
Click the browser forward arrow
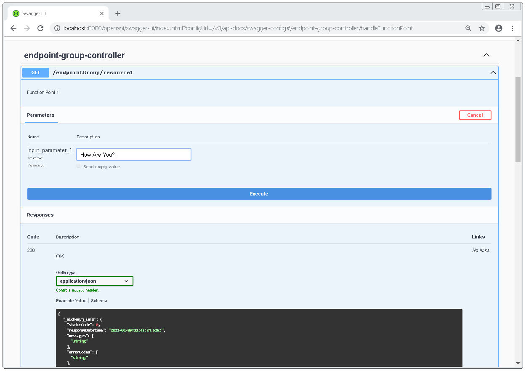27,28
